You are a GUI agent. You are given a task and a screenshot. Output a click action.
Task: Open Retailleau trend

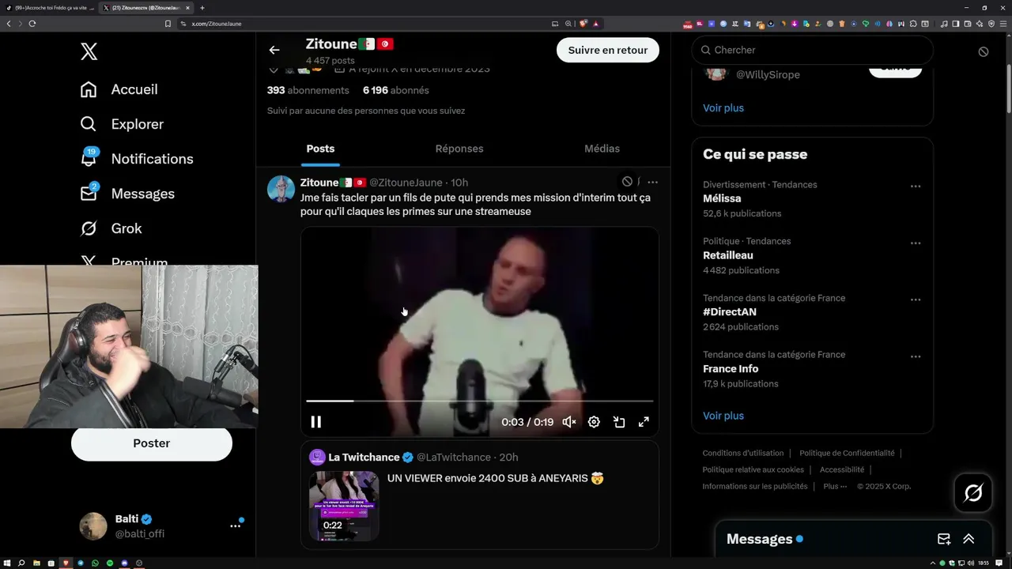tap(728, 255)
